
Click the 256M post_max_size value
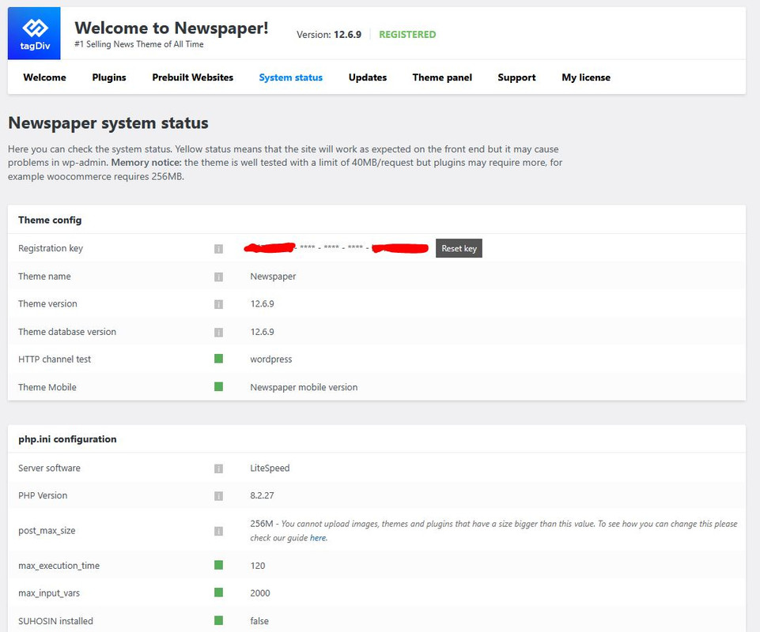coord(261,524)
